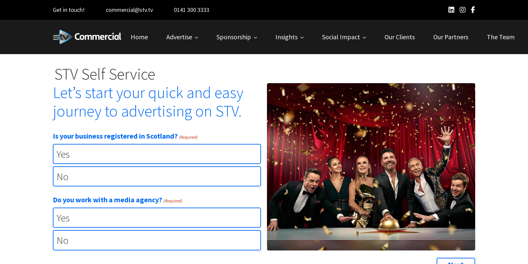Open the Instagram social icon
This screenshot has width=528, height=264.
462,10
